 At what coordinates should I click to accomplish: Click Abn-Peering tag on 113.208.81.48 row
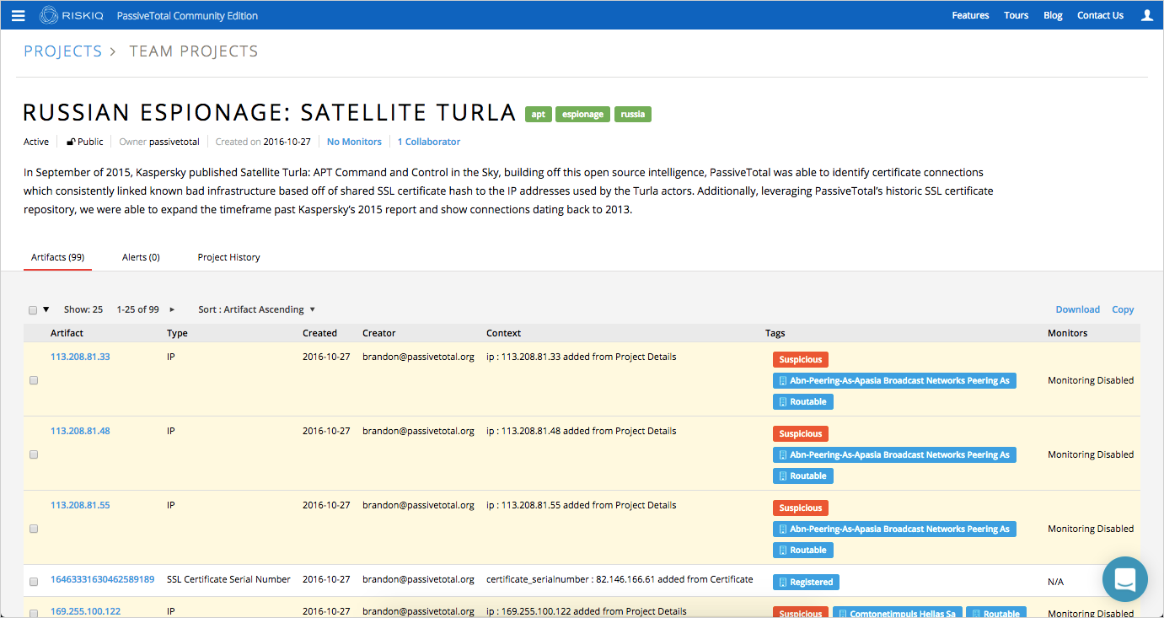coord(894,454)
